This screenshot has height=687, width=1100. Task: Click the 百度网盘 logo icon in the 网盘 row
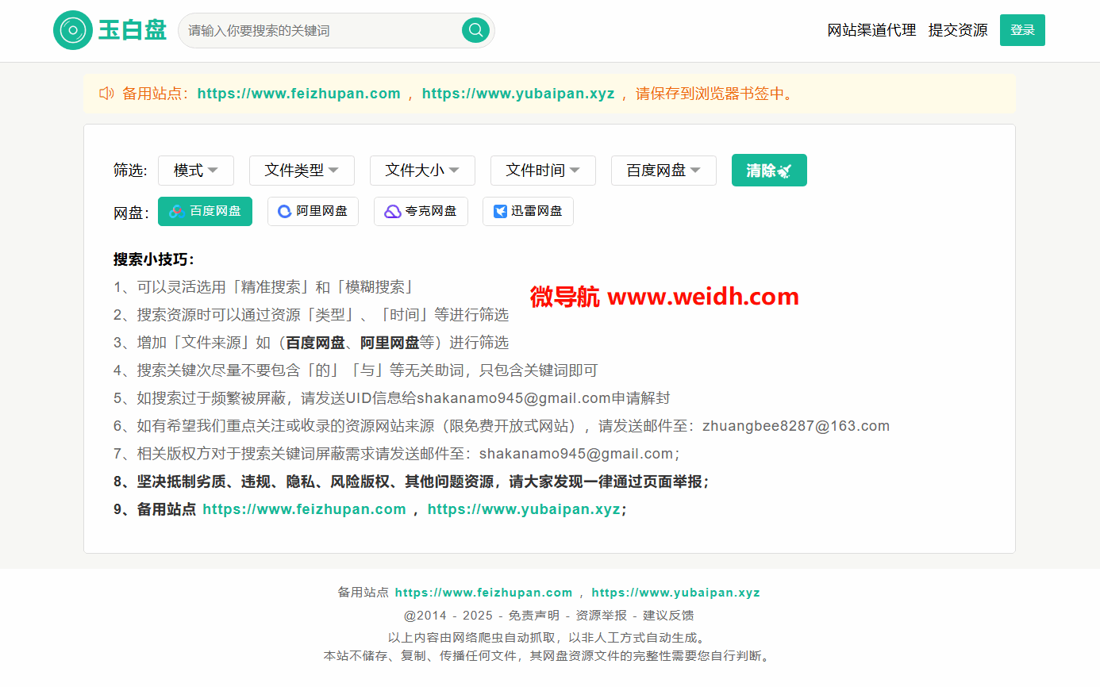[x=176, y=211]
